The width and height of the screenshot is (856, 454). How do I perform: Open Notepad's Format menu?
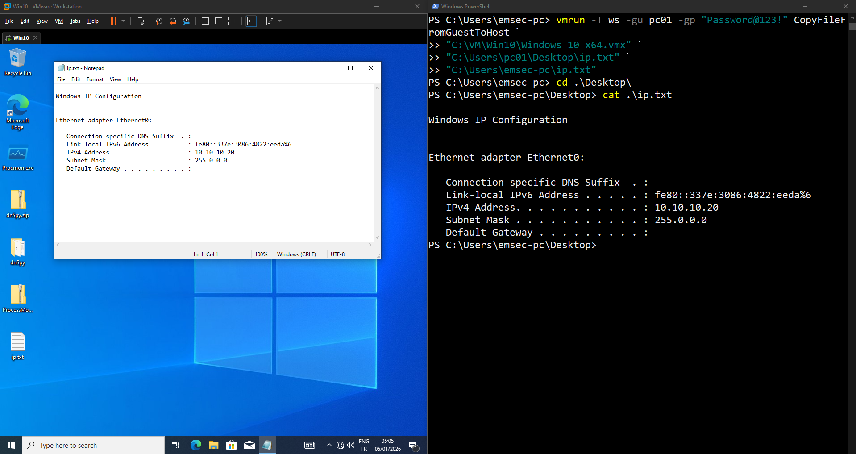95,79
